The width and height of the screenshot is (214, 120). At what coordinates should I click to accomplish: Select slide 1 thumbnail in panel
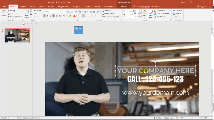click(17, 36)
